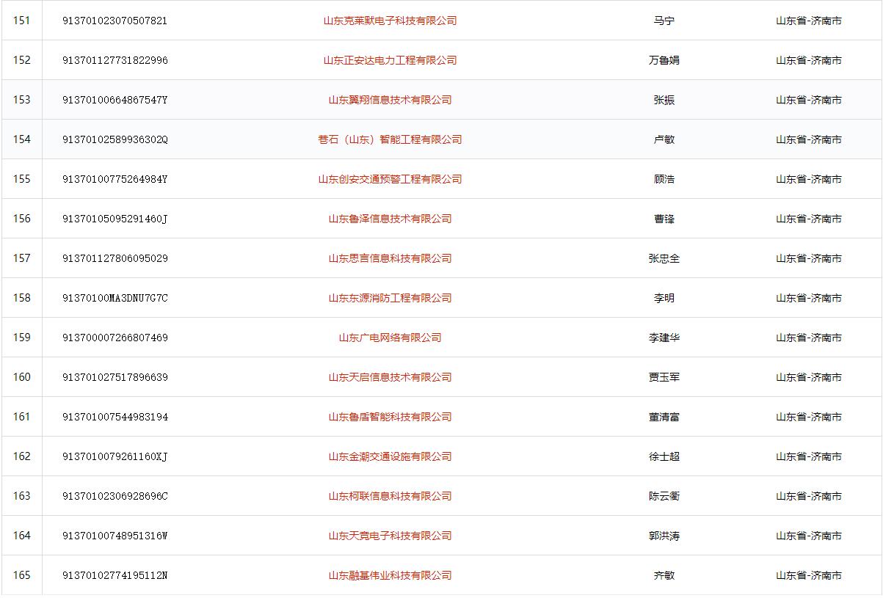Click the credit code 913701023070507821

tap(115, 21)
